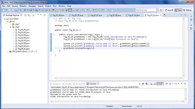The image size is (195, 109).
Task: Click the Console horizontal scrollbar
Action: tap(117, 101)
